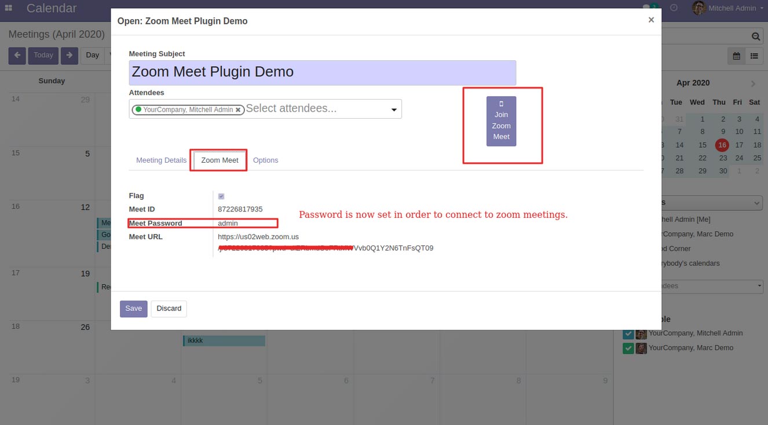Uncheck the YourCompany, Marc Demo calendar filter
Viewport: 768px width, 425px height.
click(x=628, y=349)
